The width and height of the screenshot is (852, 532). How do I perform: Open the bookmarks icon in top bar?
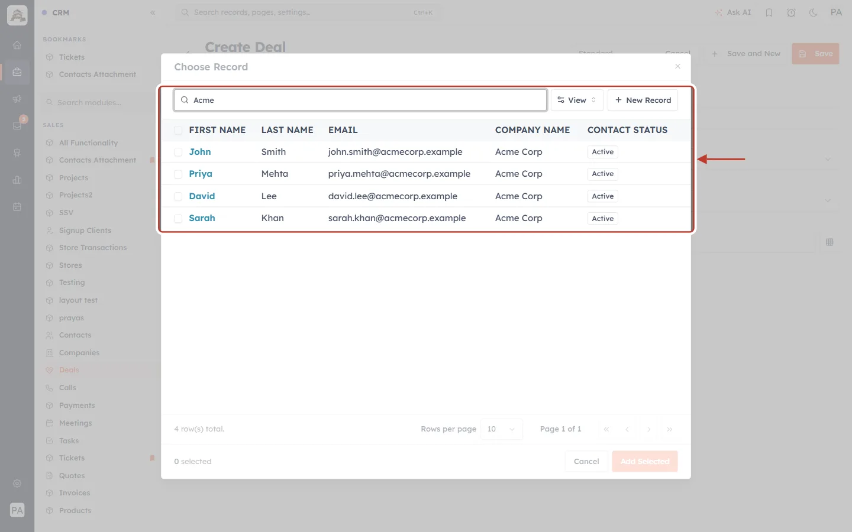pos(769,12)
